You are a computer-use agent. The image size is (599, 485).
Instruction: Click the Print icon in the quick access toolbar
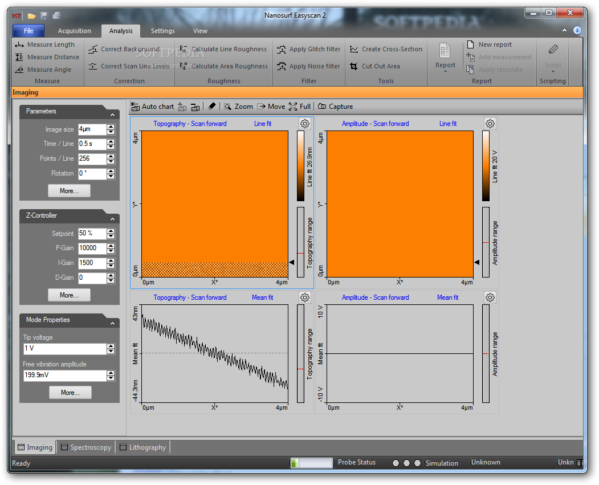pyautogui.click(x=56, y=15)
